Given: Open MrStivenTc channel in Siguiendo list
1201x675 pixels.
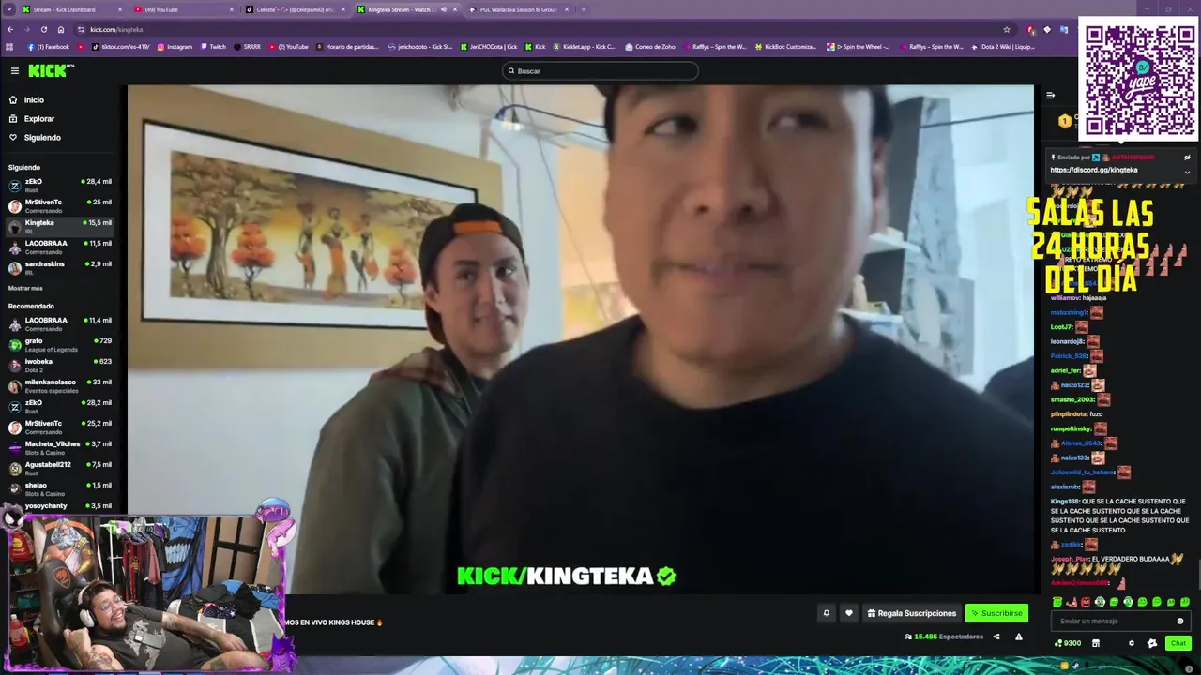Looking at the screenshot, I should coord(60,206).
